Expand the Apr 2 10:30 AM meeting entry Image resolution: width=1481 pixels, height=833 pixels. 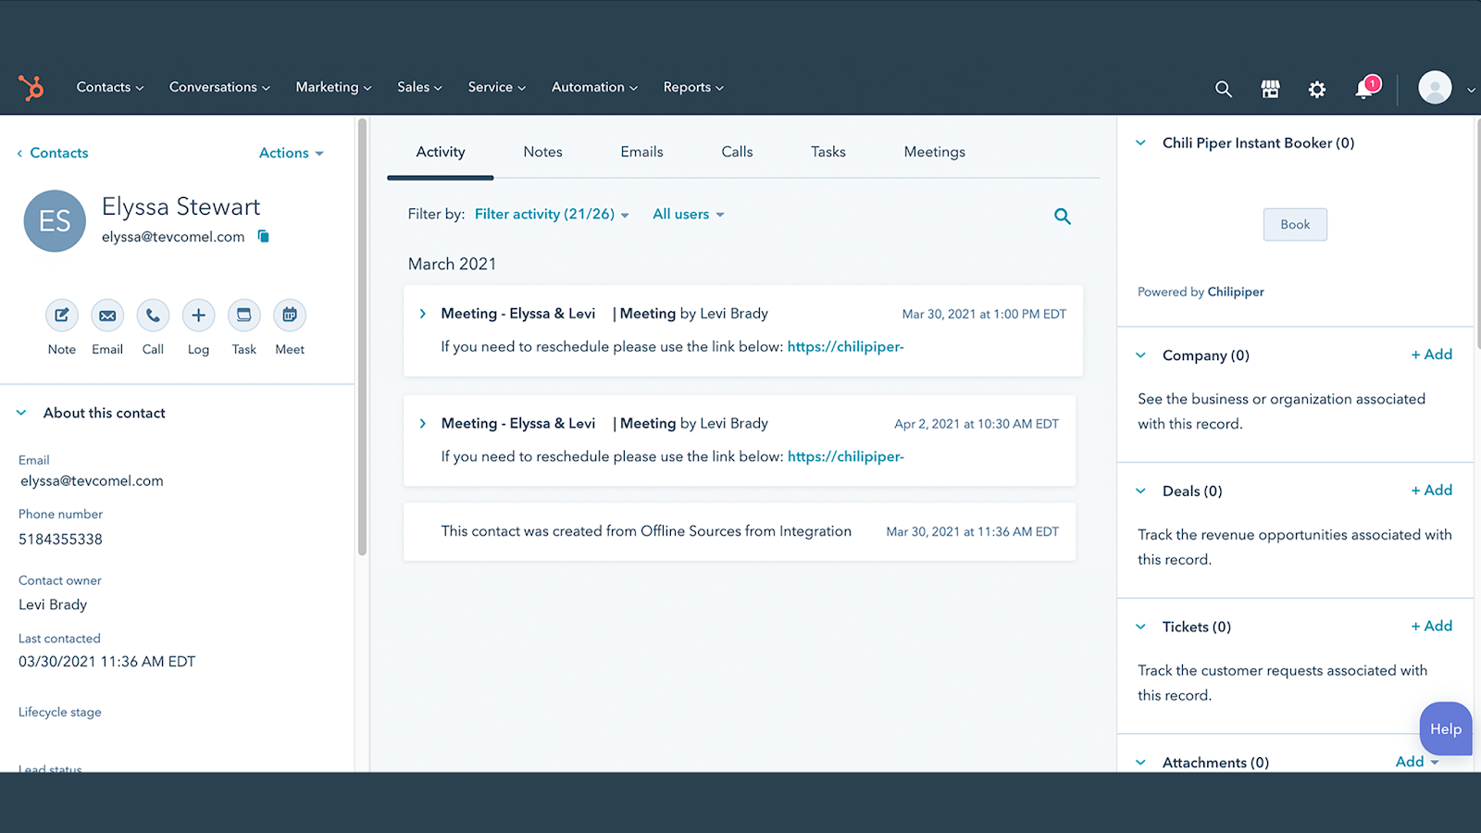click(423, 423)
